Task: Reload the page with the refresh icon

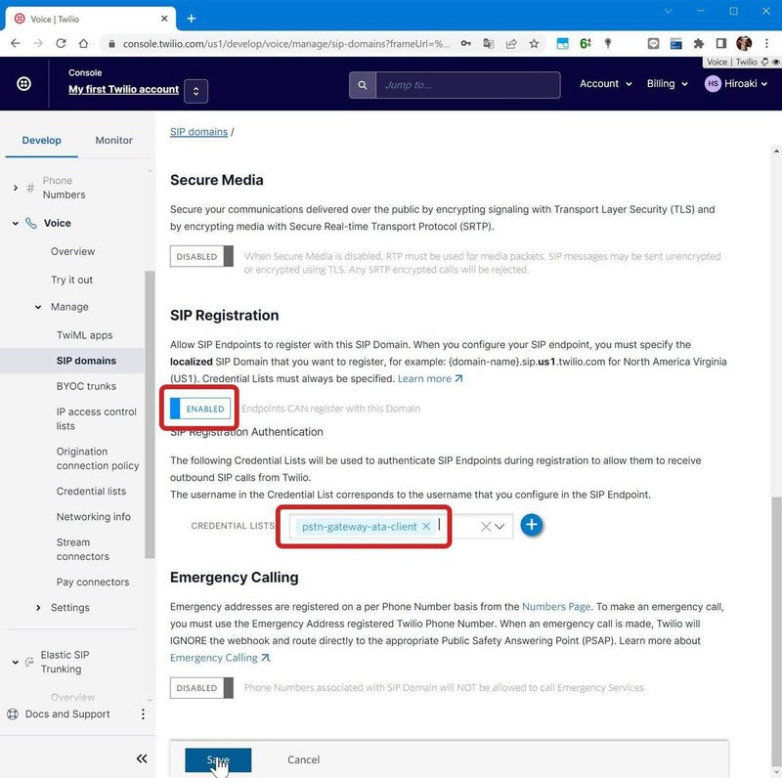Action: [61, 43]
